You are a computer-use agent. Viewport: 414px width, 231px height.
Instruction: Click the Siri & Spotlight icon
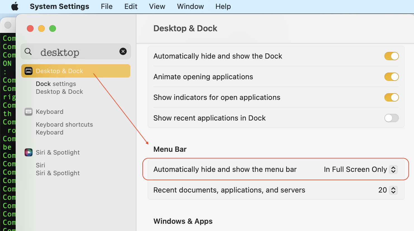pyautogui.click(x=29, y=152)
